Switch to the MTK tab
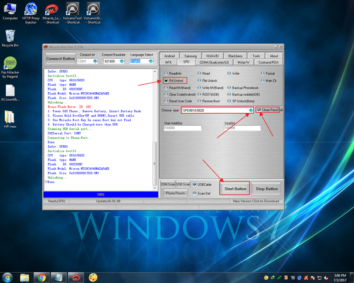354x283 pixels. pyautogui.click(x=169, y=62)
